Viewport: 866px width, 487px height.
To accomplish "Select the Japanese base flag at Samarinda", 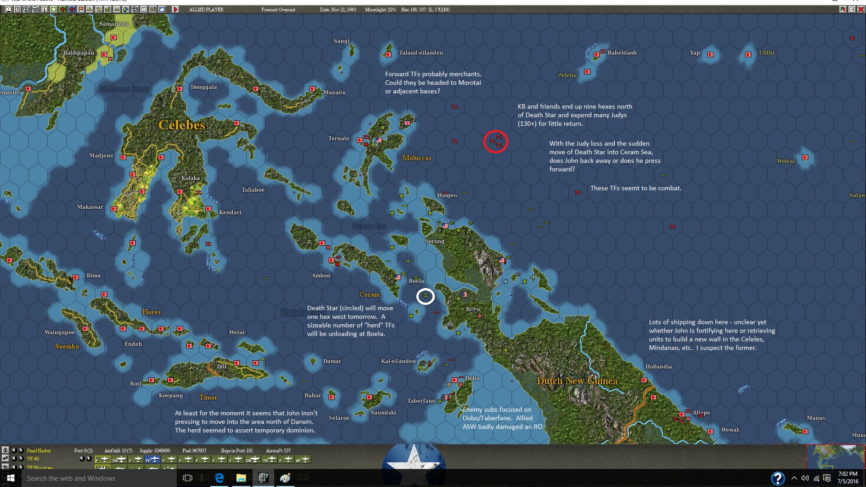I will click(114, 37).
